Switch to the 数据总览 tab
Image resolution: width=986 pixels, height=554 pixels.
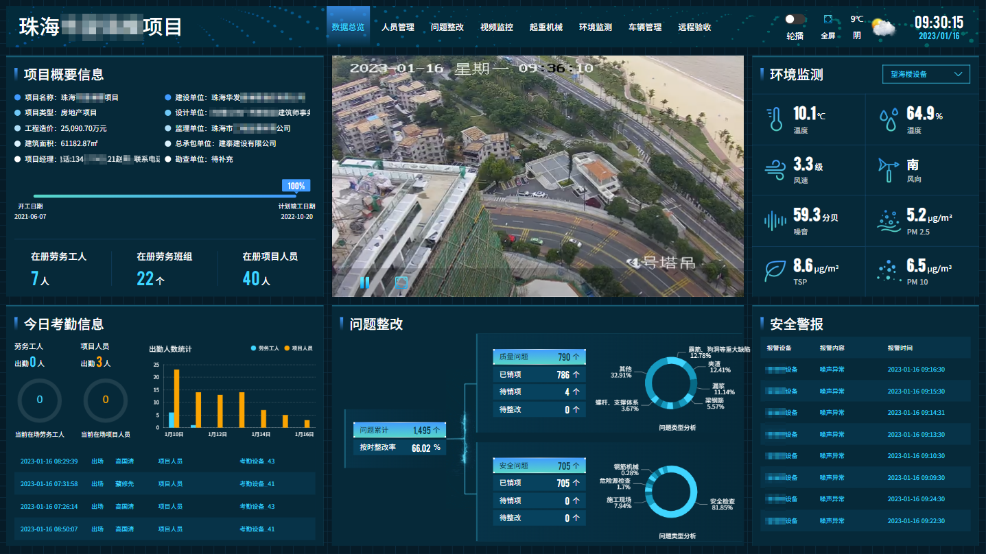pyautogui.click(x=348, y=27)
